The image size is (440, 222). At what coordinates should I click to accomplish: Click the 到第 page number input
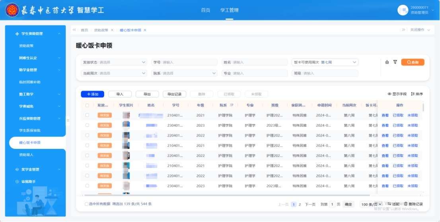click(x=332, y=205)
